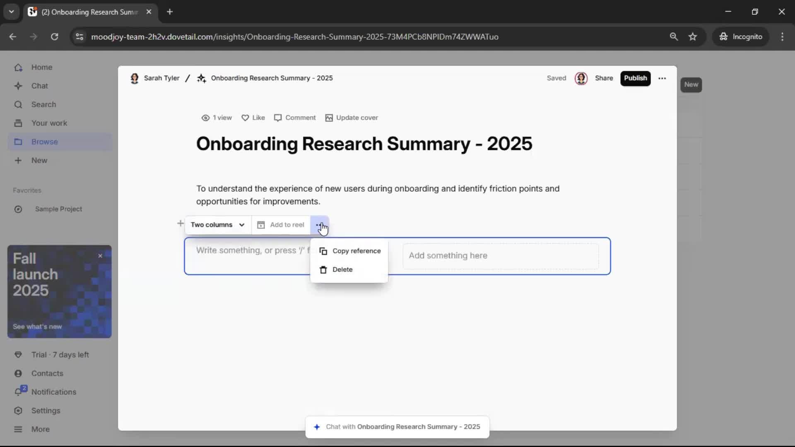795x447 pixels.
Task: Click sparkle icon in Chat with bar
Action: (317, 427)
